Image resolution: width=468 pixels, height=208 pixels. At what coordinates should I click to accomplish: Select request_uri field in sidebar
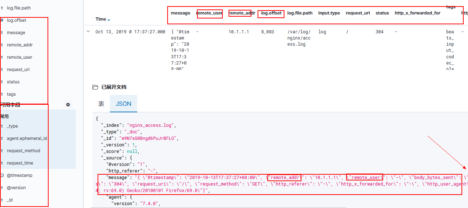pos(18,70)
